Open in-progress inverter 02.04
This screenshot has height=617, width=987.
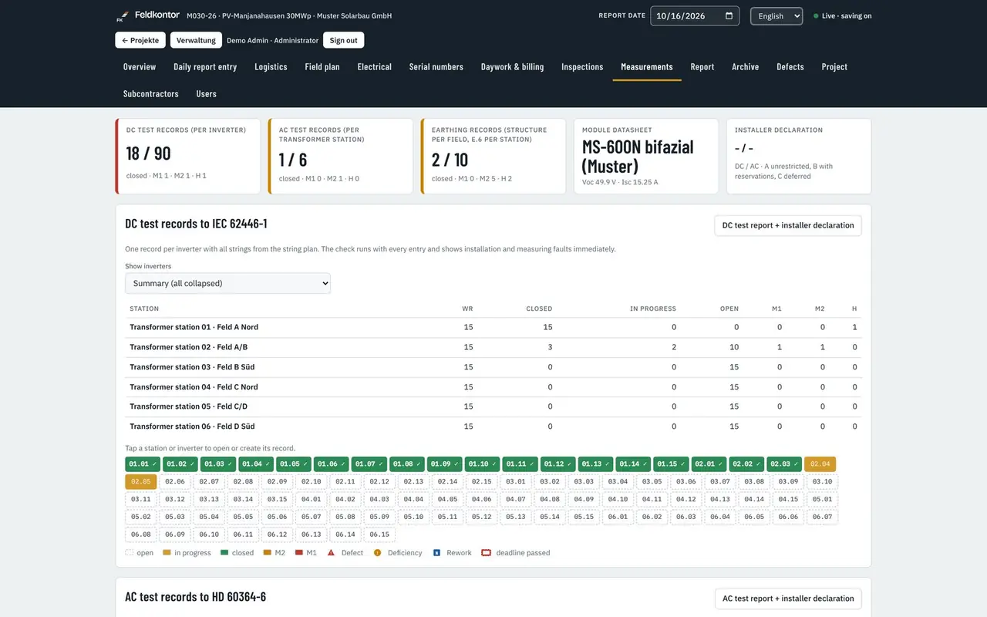click(820, 464)
